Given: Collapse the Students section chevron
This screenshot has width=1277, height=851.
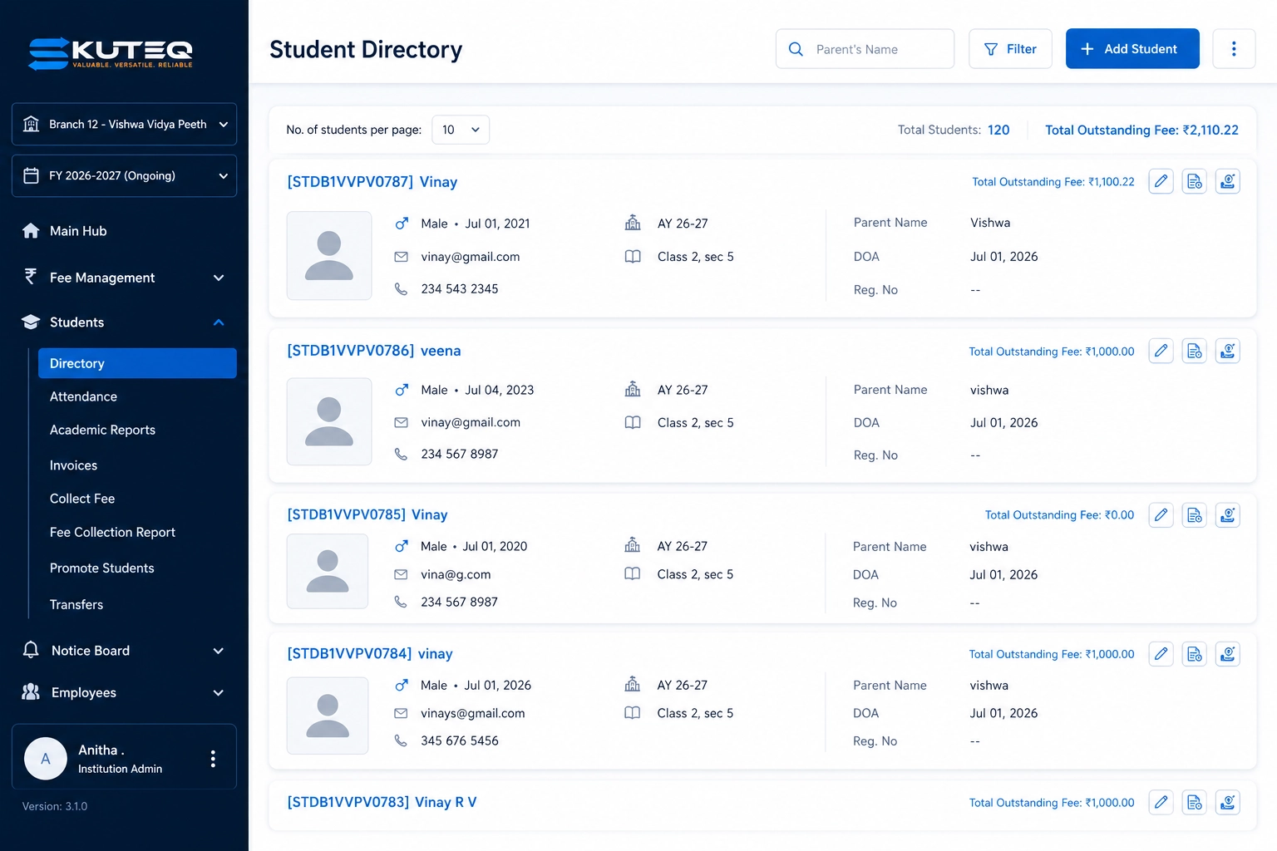Looking at the screenshot, I should click(x=219, y=322).
